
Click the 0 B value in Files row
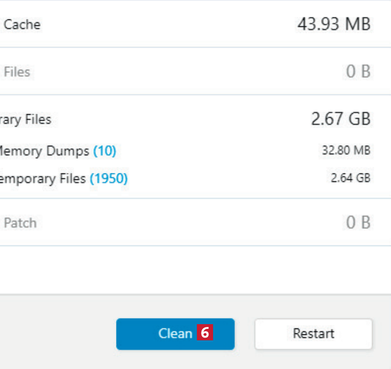point(359,72)
